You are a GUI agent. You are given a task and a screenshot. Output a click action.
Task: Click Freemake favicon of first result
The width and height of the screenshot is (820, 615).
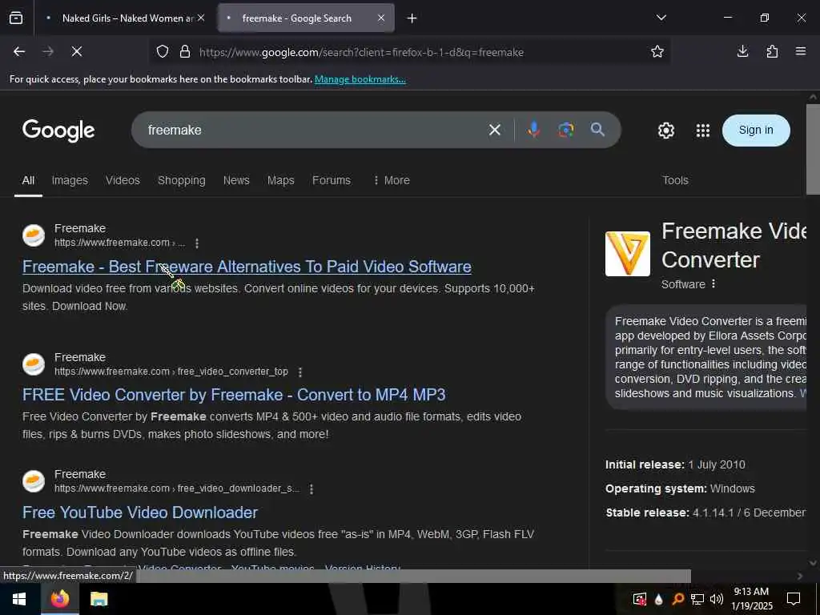point(34,235)
